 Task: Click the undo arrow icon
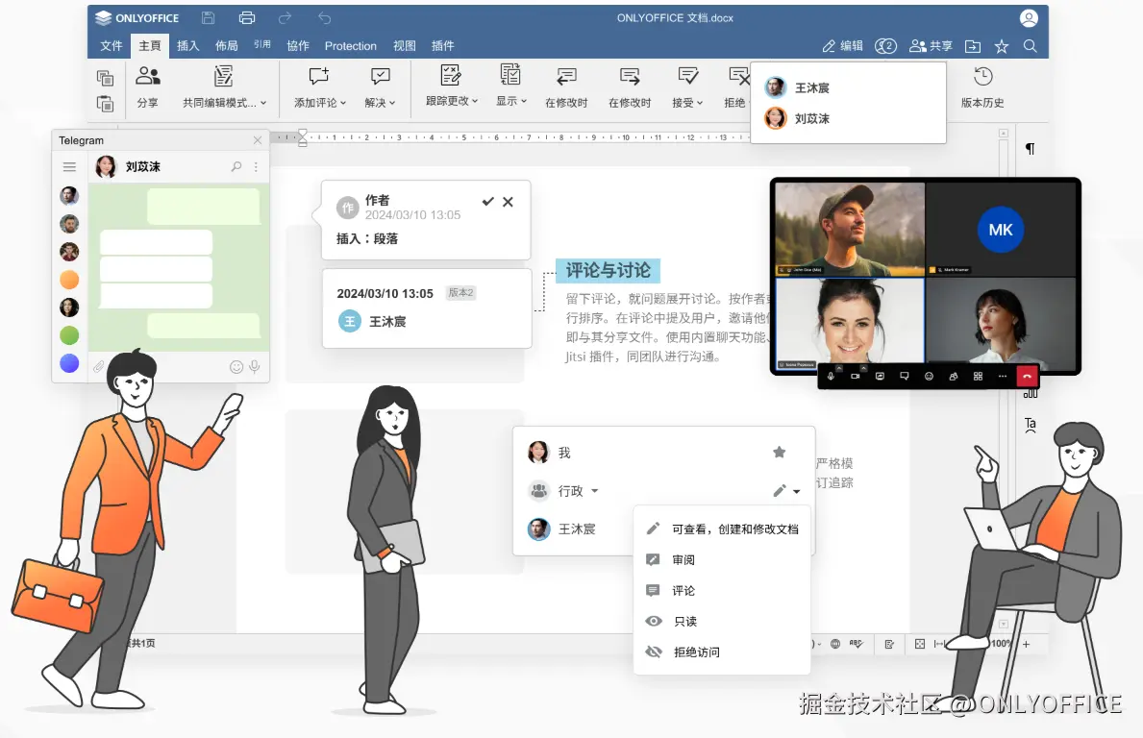pos(324,17)
